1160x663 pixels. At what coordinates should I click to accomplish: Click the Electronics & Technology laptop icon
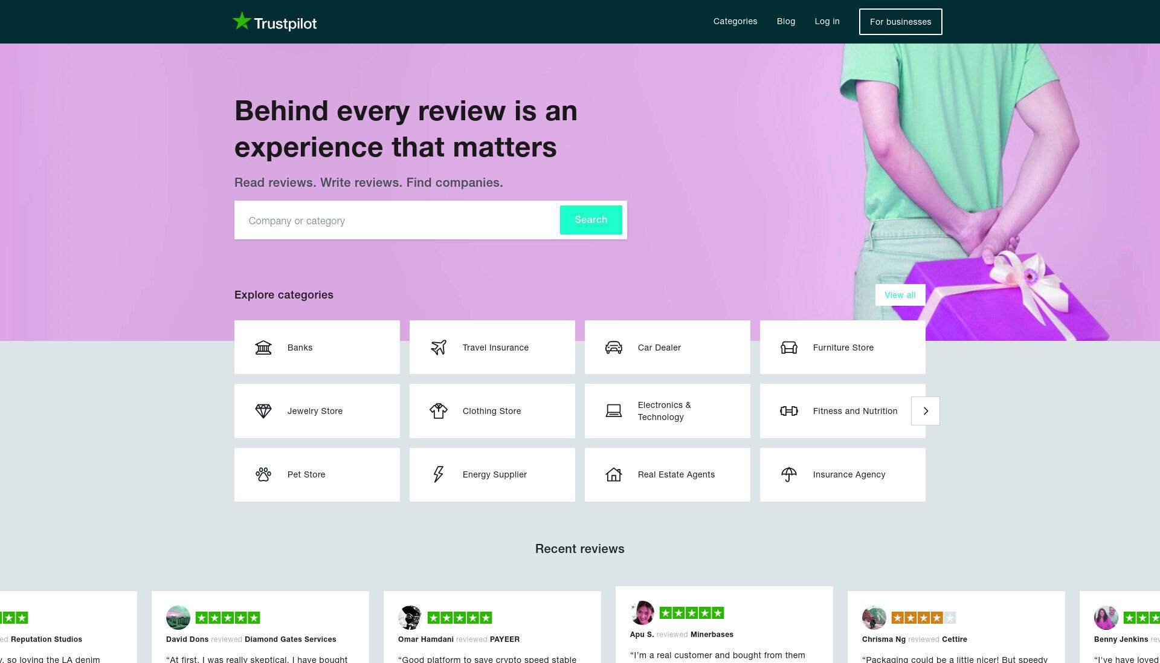pyautogui.click(x=614, y=411)
